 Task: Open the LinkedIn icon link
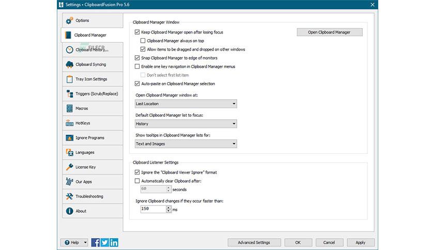[x=114, y=242]
